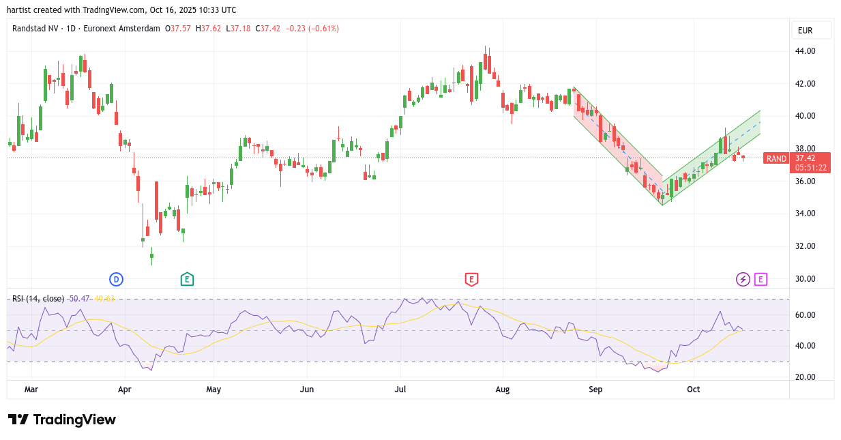This screenshot has width=841, height=440.
Task: Click the yellow RSI average value 49.63
Action: pyautogui.click(x=104, y=298)
